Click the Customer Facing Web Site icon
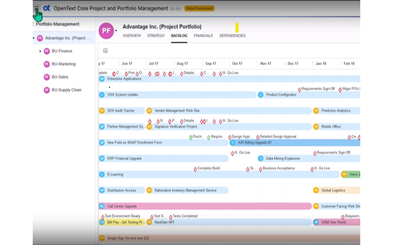Image resolution: width=393 pixels, height=245 pixels. [x=316, y=206]
